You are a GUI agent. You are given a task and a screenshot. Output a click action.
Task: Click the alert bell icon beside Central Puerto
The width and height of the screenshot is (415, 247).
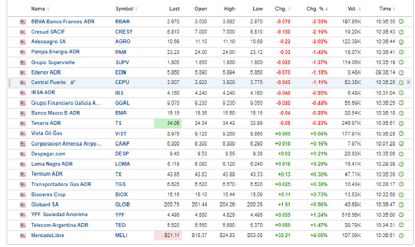(x=73, y=82)
